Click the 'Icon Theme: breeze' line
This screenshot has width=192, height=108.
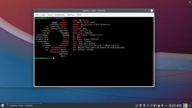82,41
